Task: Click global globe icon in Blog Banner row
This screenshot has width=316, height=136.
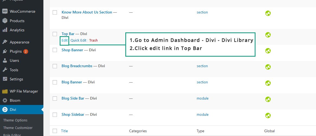Action: click(x=268, y=83)
